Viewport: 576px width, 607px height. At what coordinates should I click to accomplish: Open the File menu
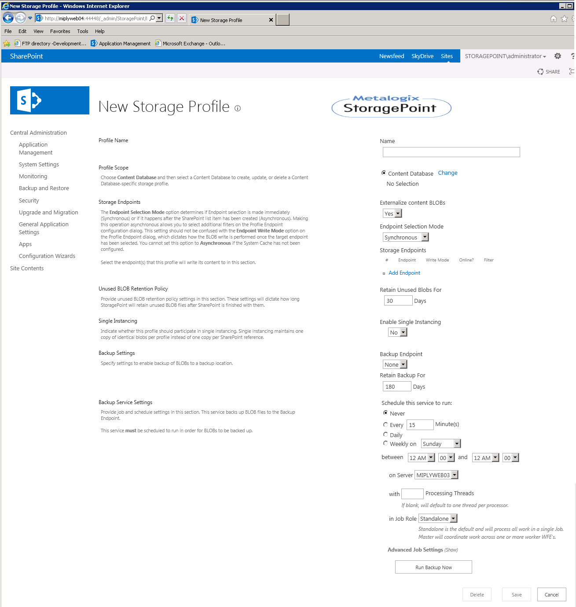click(8, 31)
